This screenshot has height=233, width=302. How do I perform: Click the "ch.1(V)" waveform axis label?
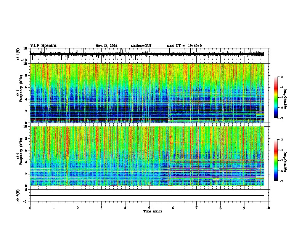point(18,54)
